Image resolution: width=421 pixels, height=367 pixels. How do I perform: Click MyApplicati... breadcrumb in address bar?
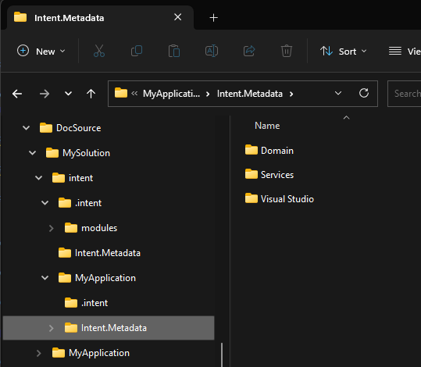(171, 94)
